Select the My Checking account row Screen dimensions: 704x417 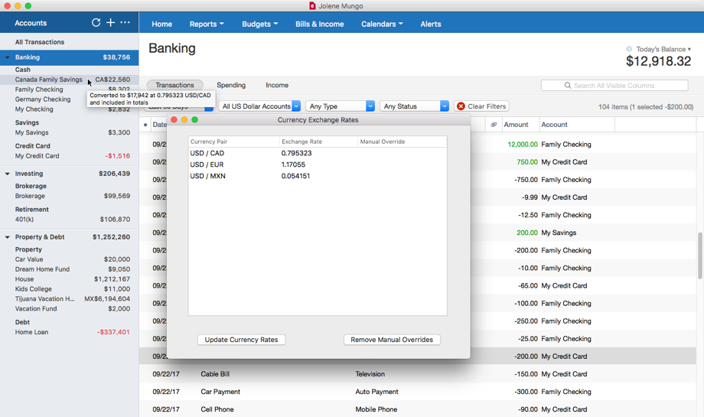[x=69, y=109]
